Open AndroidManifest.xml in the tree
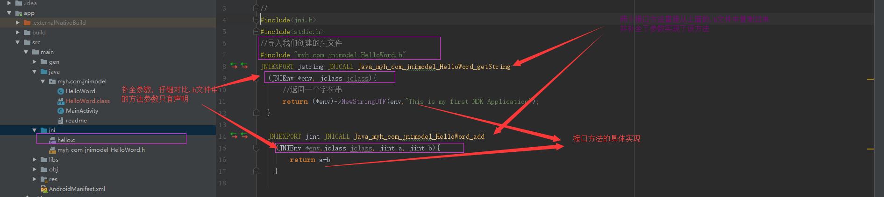The height and width of the screenshot is (197, 884). pyautogui.click(x=77, y=189)
